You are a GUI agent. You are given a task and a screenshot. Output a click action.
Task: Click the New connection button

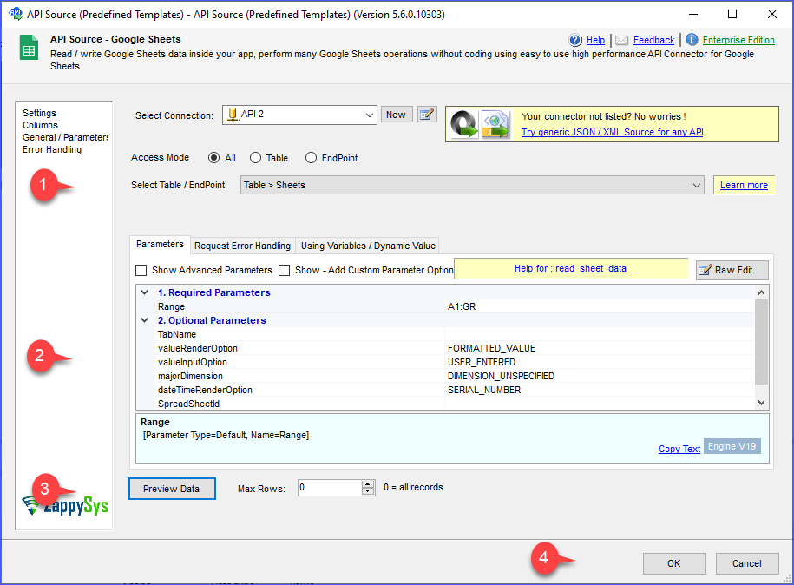pyautogui.click(x=396, y=115)
